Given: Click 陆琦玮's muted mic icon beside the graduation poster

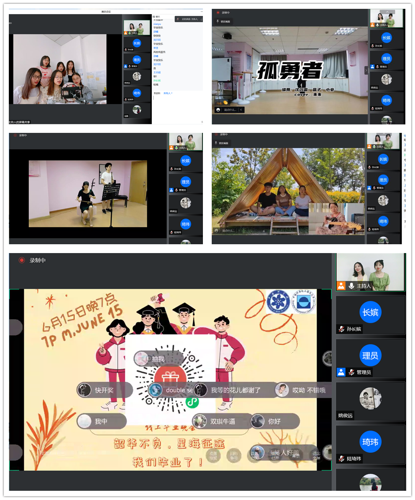Looking at the screenshot, I should pyautogui.click(x=341, y=459).
